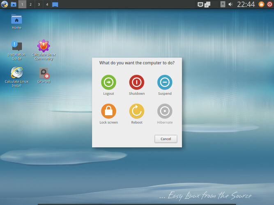
Task: Cancel the session dialog
Action: (166, 139)
